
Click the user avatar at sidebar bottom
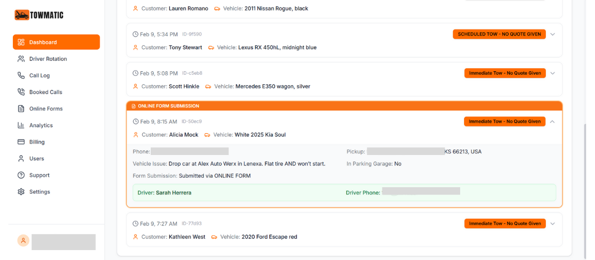click(x=23, y=240)
